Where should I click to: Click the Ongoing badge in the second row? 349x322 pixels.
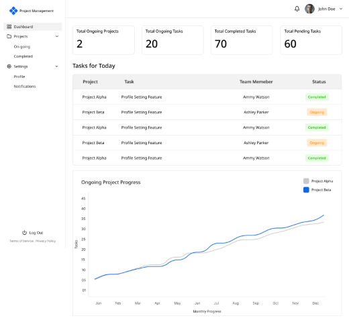point(317,112)
